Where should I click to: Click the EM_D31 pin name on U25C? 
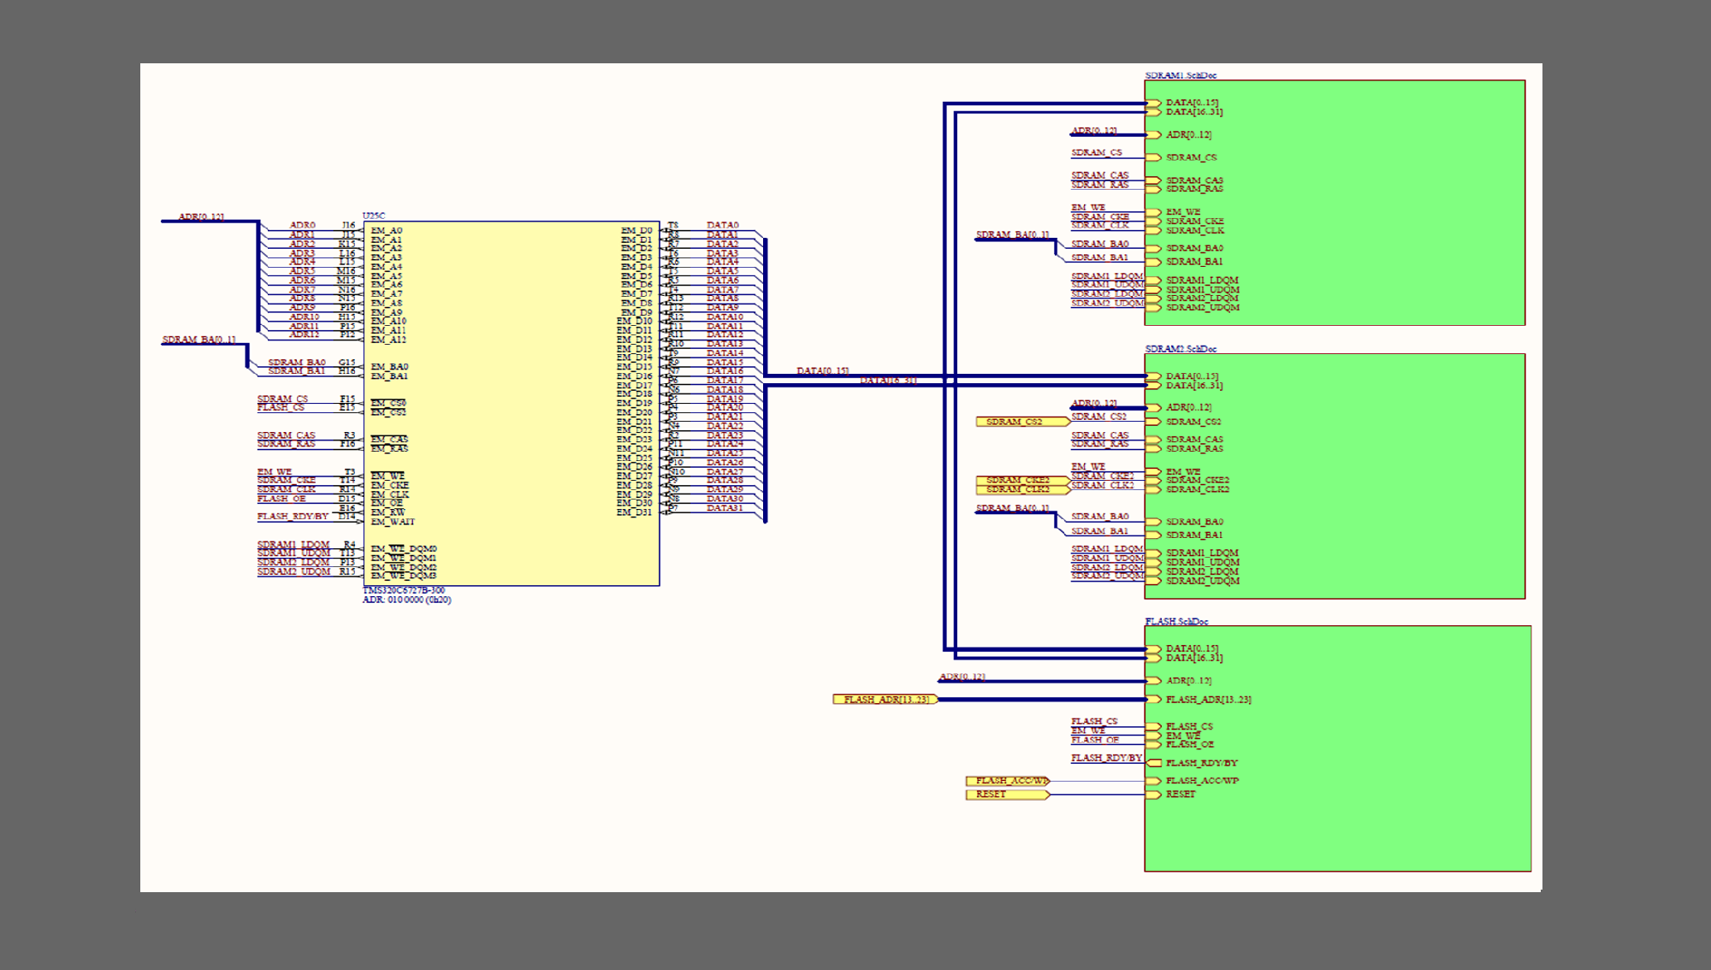(635, 513)
